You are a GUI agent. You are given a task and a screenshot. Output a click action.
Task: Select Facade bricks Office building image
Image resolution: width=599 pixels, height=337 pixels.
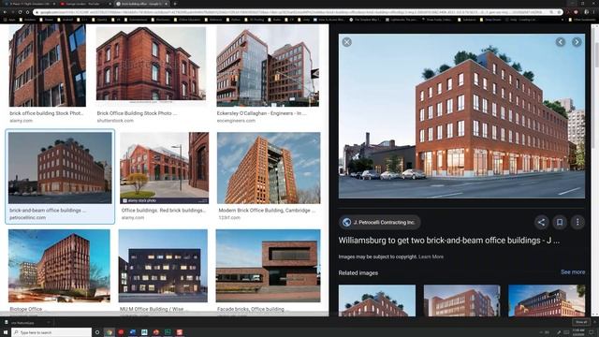click(269, 266)
